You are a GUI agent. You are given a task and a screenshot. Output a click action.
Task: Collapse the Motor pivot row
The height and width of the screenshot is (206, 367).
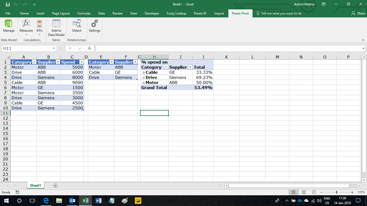point(144,83)
